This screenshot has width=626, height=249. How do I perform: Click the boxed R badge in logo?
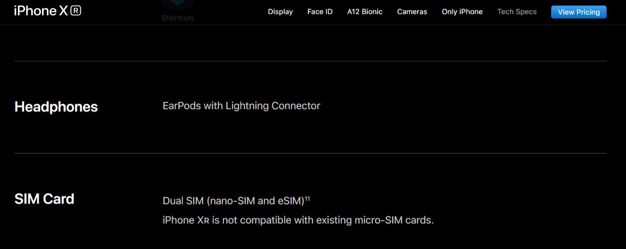point(75,11)
